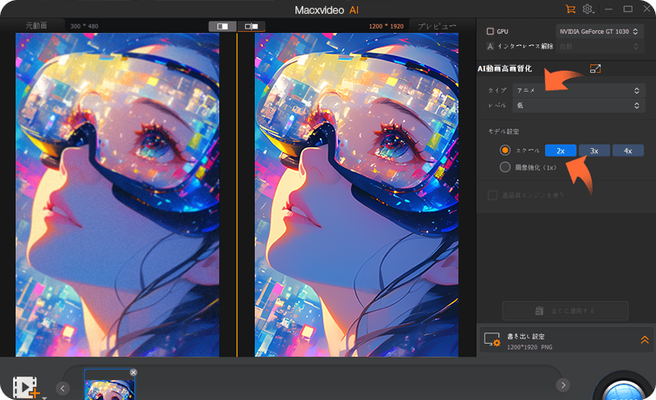This screenshot has width=656, height=400.
Task: Open the NVIDIA GeForce GT 1030 dropdown
Action: 598,31
